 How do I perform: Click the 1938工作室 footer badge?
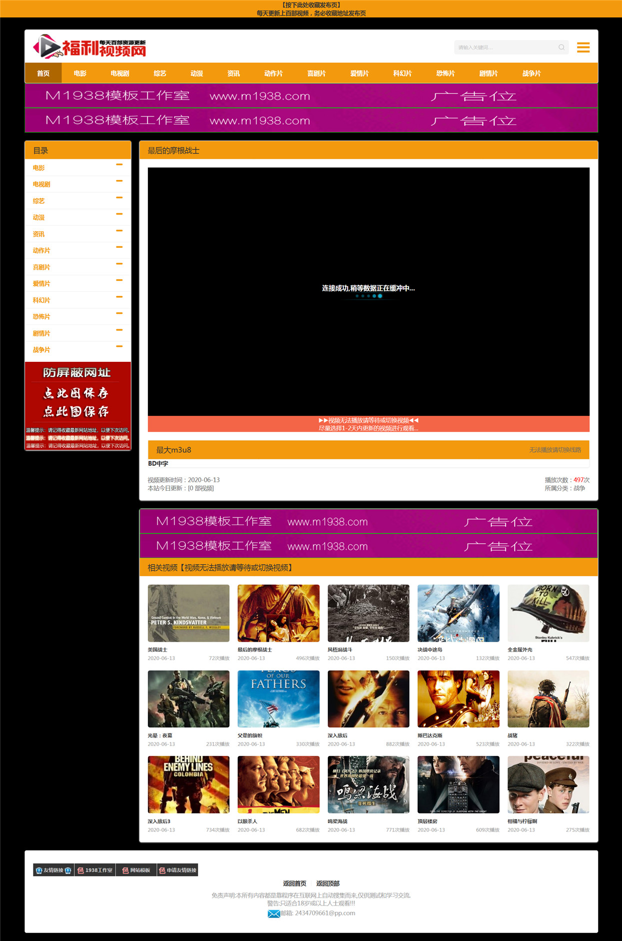click(x=95, y=870)
